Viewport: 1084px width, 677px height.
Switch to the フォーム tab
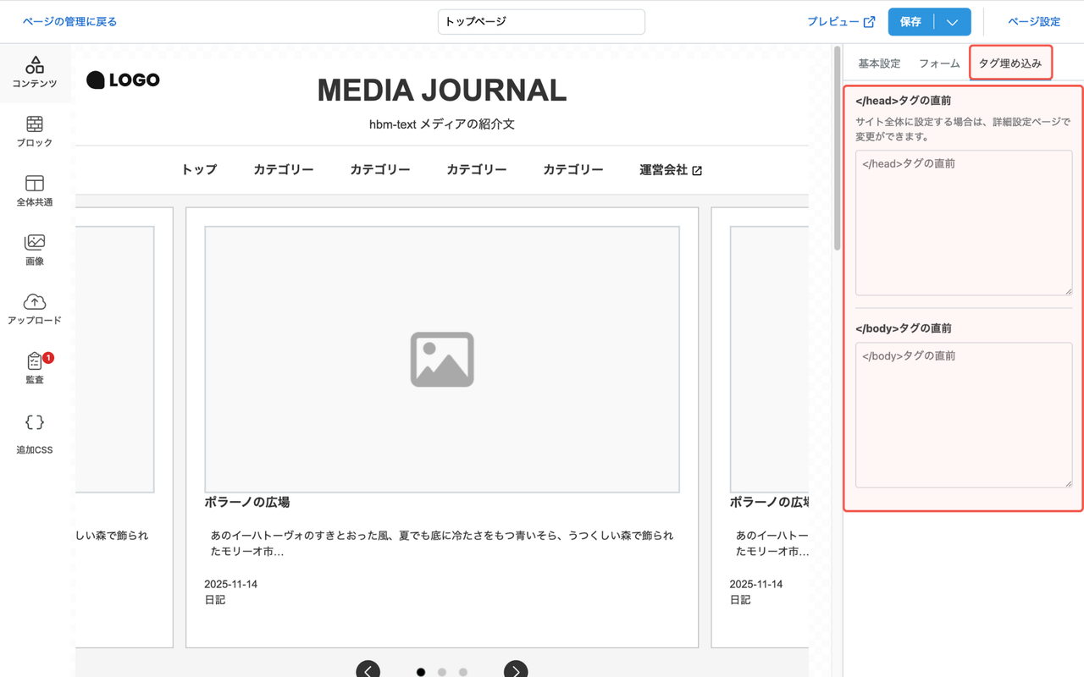click(939, 63)
